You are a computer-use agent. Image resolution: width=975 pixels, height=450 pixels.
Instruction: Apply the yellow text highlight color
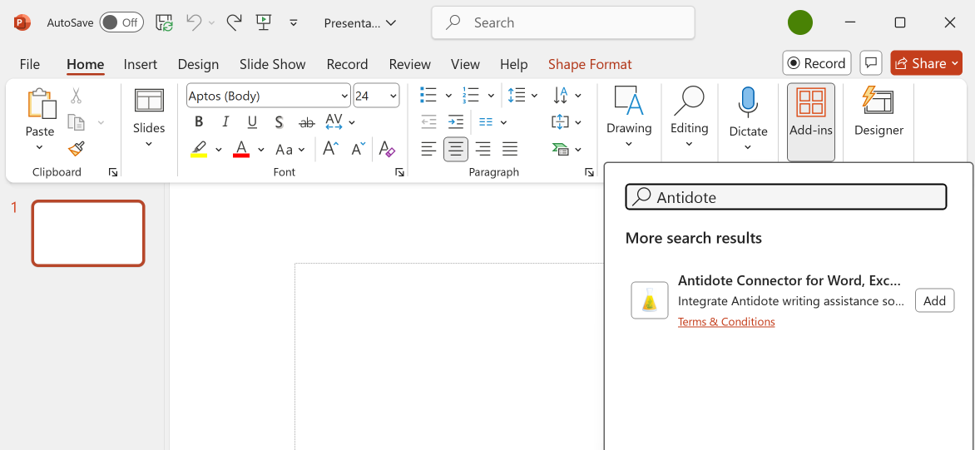click(199, 150)
